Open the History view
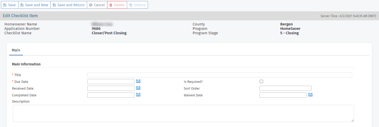The height and width of the screenshot is (127, 379). (137, 5)
